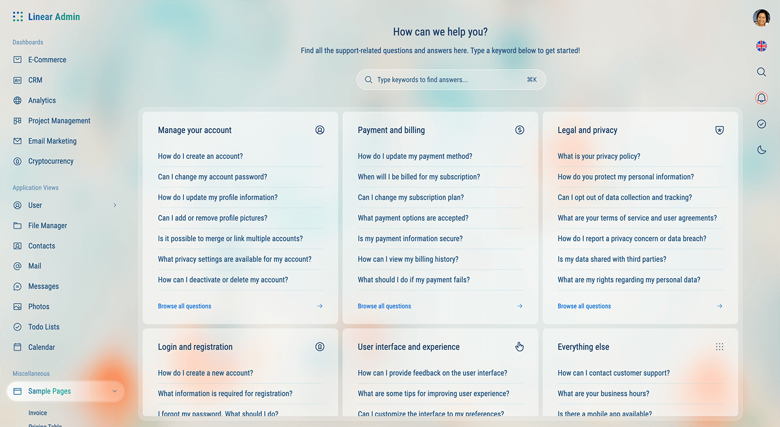Open 'How can I provide feedback on the user interface?'

[432, 373]
